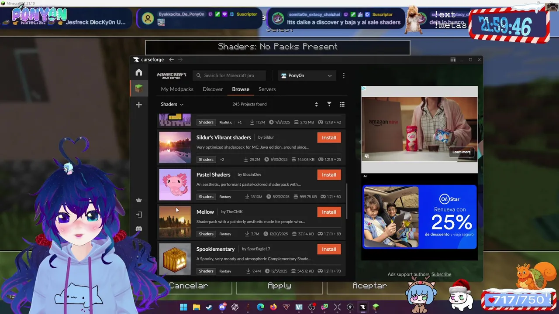
Task: Go to the CurseForge Home icon
Action: click(139, 72)
